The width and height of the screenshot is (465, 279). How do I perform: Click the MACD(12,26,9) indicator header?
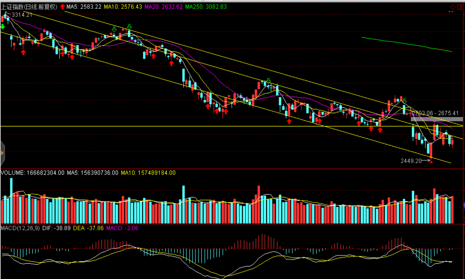pos(20,228)
